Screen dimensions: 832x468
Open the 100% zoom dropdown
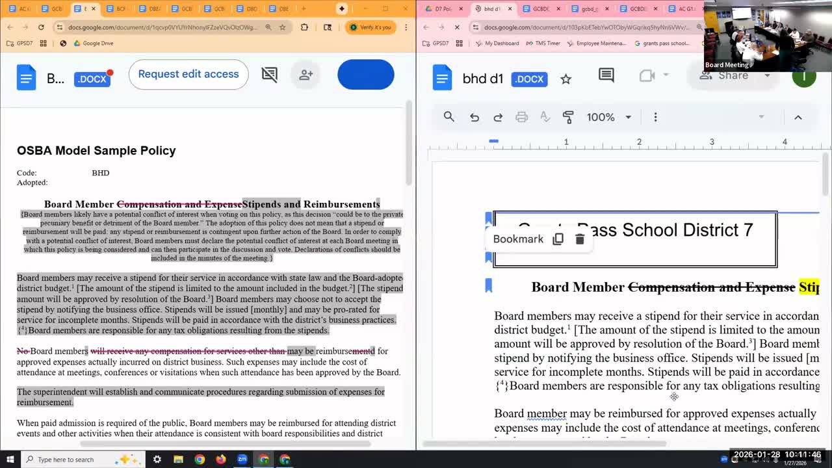coord(609,117)
